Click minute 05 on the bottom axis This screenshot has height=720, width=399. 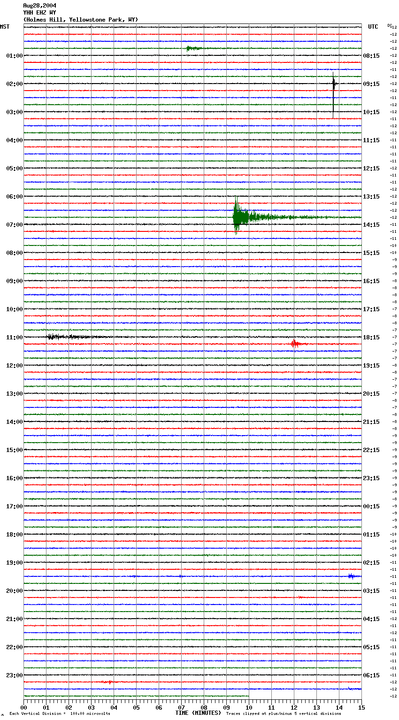(136, 707)
